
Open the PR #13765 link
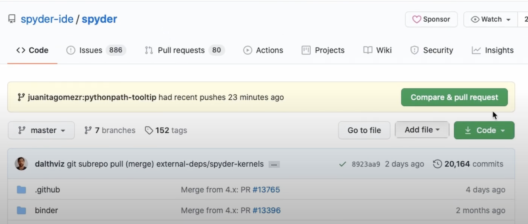pyautogui.click(x=266, y=190)
